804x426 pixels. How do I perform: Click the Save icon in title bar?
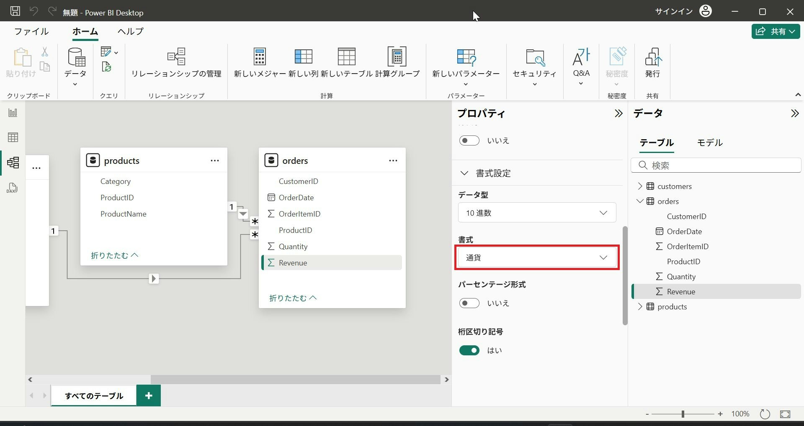pyautogui.click(x=15, y=11)
